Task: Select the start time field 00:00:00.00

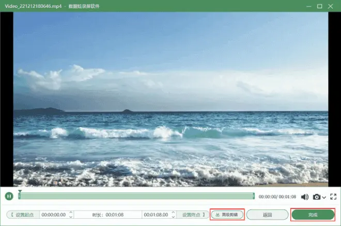Action: [x=54, y=215]
